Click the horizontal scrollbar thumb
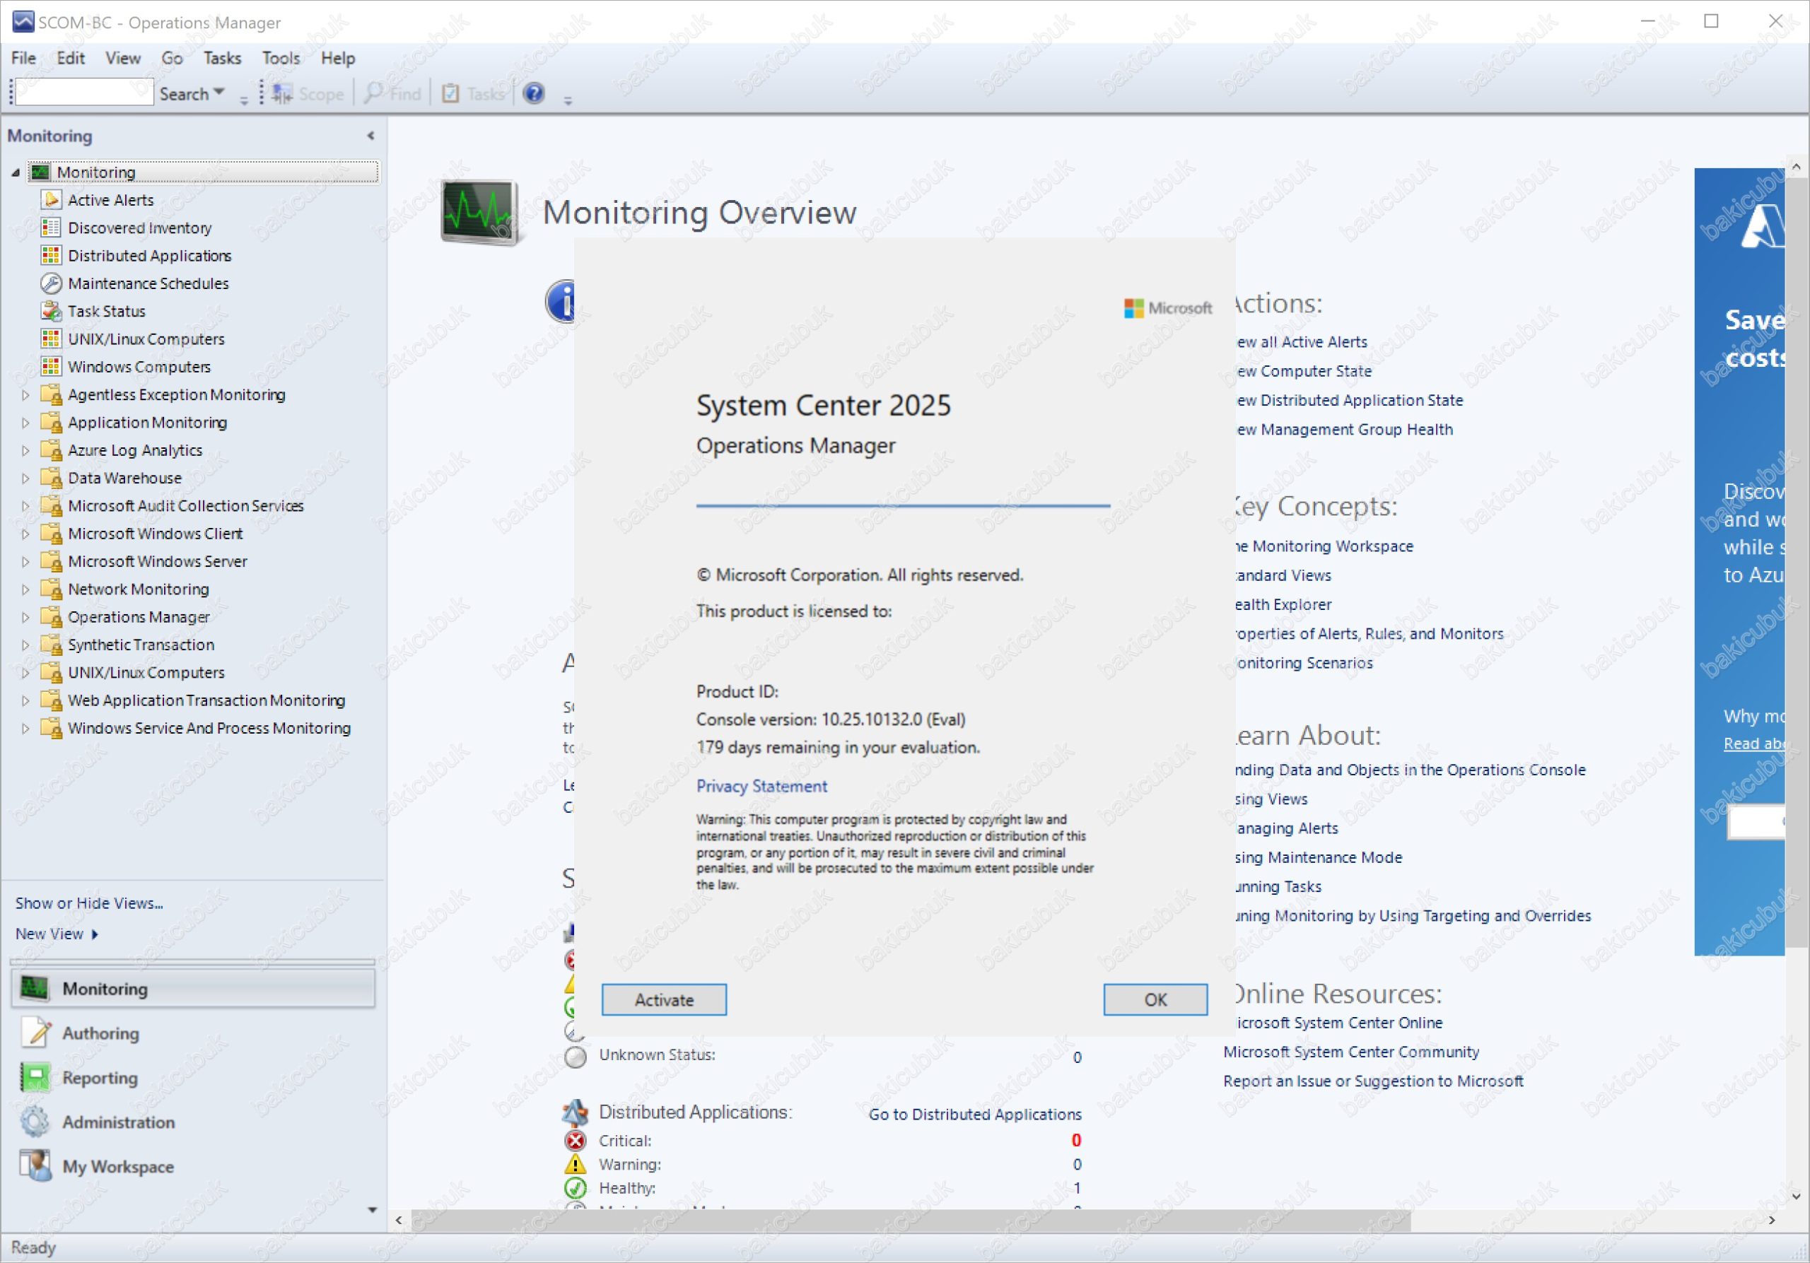Image resolution: width=1810 pixels, height=1263 pixels. pyautogui.click(x=911, y=1220)
